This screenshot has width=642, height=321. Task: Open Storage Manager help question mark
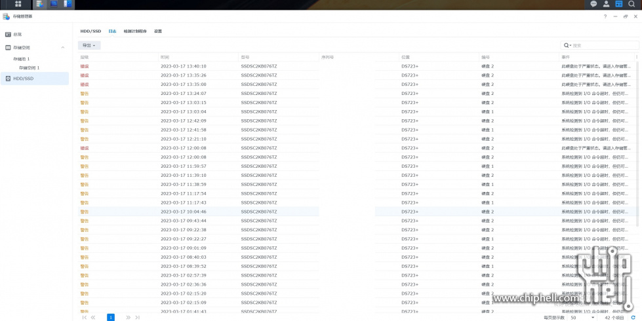605,16
